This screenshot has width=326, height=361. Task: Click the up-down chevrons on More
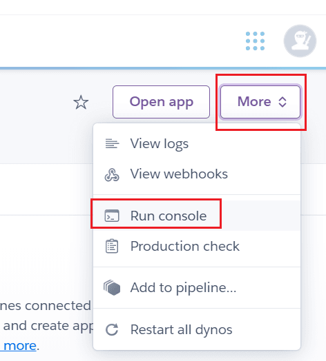pyautogui.click(x=282, y=102)
